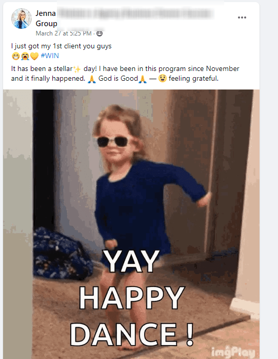278x359 pixels.
Task: Click the grinning face emoji under the first line
Action: [15, 56]
